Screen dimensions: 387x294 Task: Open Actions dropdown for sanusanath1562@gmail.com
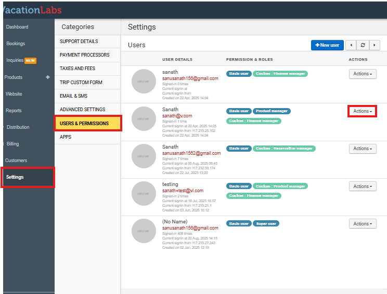pos(363,149)
